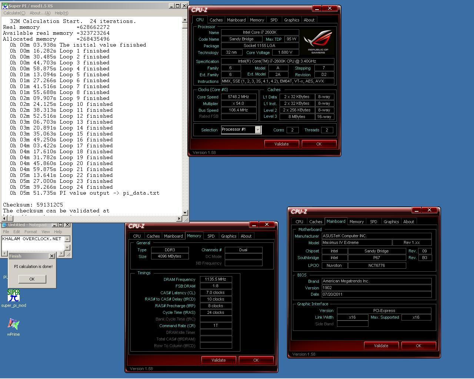Click the Super PI title bar icon

point(5,6)
